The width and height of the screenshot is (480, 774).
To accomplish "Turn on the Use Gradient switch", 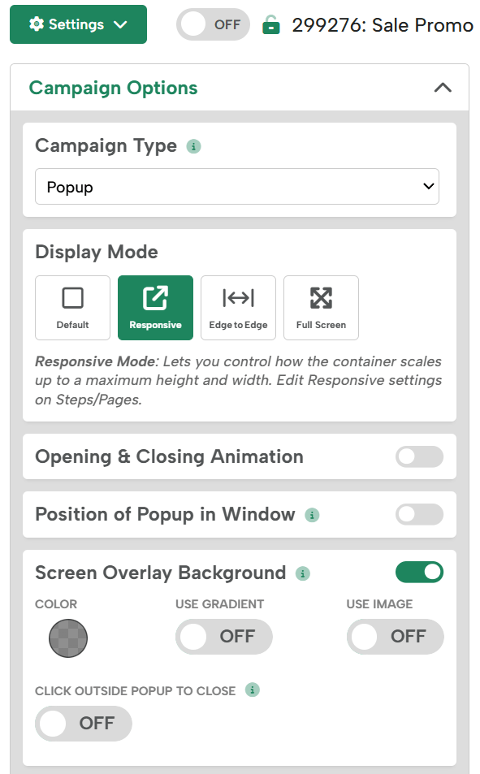I will pos(223,637).
